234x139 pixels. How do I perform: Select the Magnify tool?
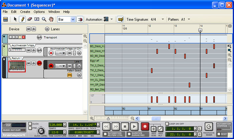(x=44, y=19)
